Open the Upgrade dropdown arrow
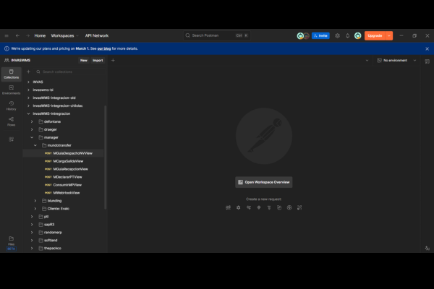This screenshot has height=289, width=434. click(x=389, y=35)
